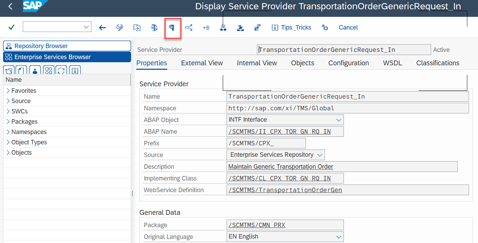Click the info icon beside Tips_Tricks

tap(275, 27)
